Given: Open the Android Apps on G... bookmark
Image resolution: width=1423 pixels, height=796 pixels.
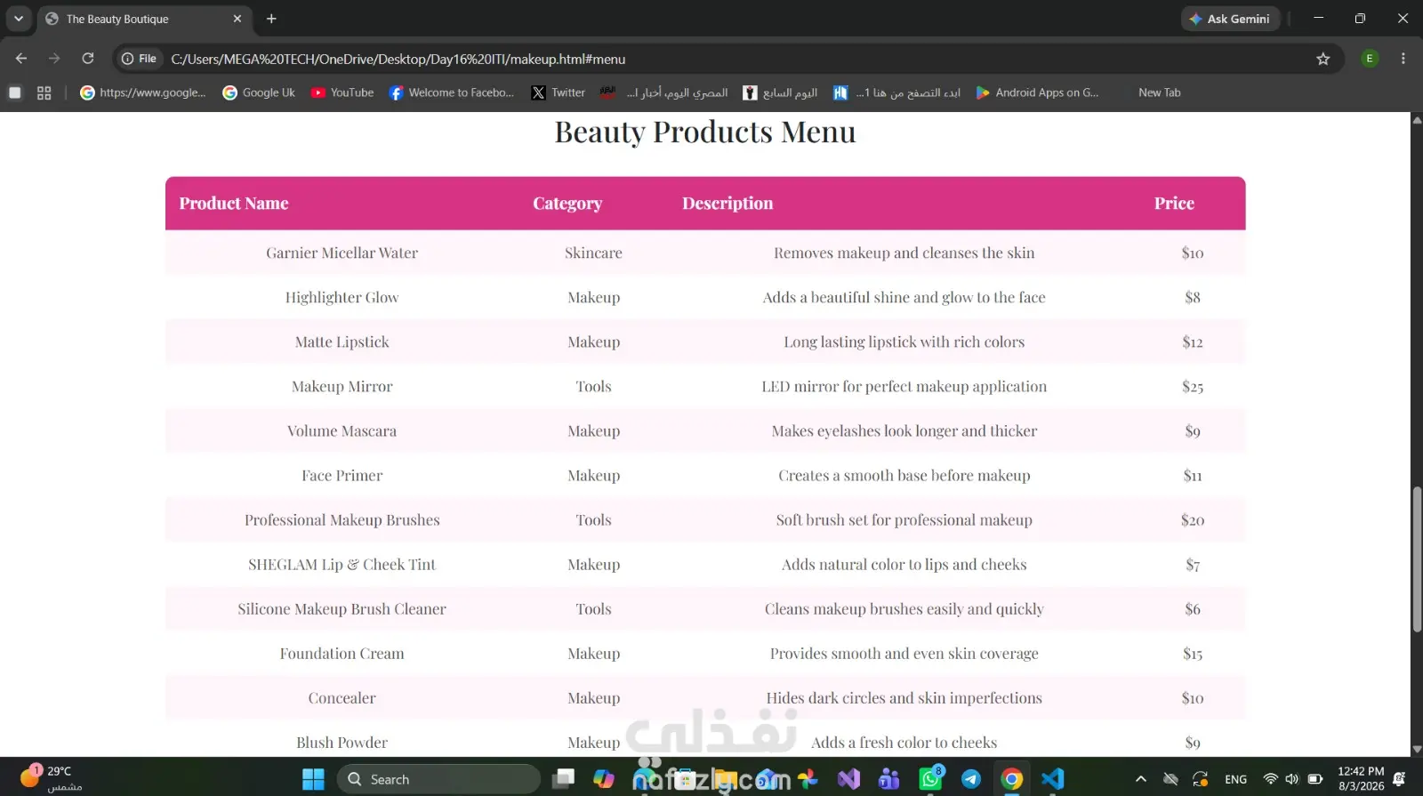Looking at the screenshot, I should pyautogui.click(x=1037, y=92).
